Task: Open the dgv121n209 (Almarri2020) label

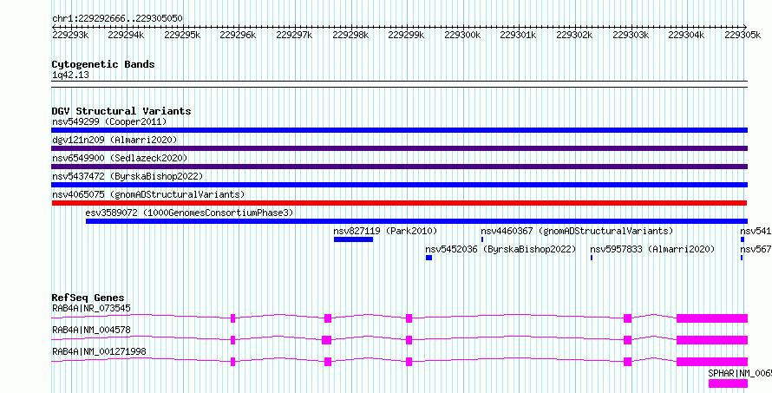Action: tap(114, 140)
